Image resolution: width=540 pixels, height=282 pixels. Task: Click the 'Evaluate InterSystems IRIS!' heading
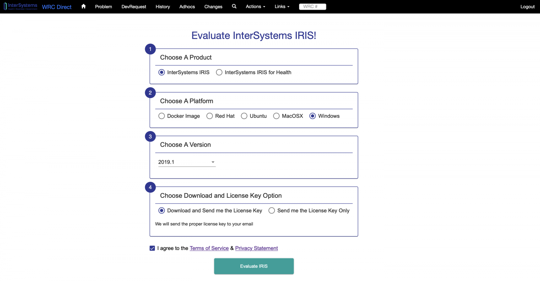click(254, 35)
